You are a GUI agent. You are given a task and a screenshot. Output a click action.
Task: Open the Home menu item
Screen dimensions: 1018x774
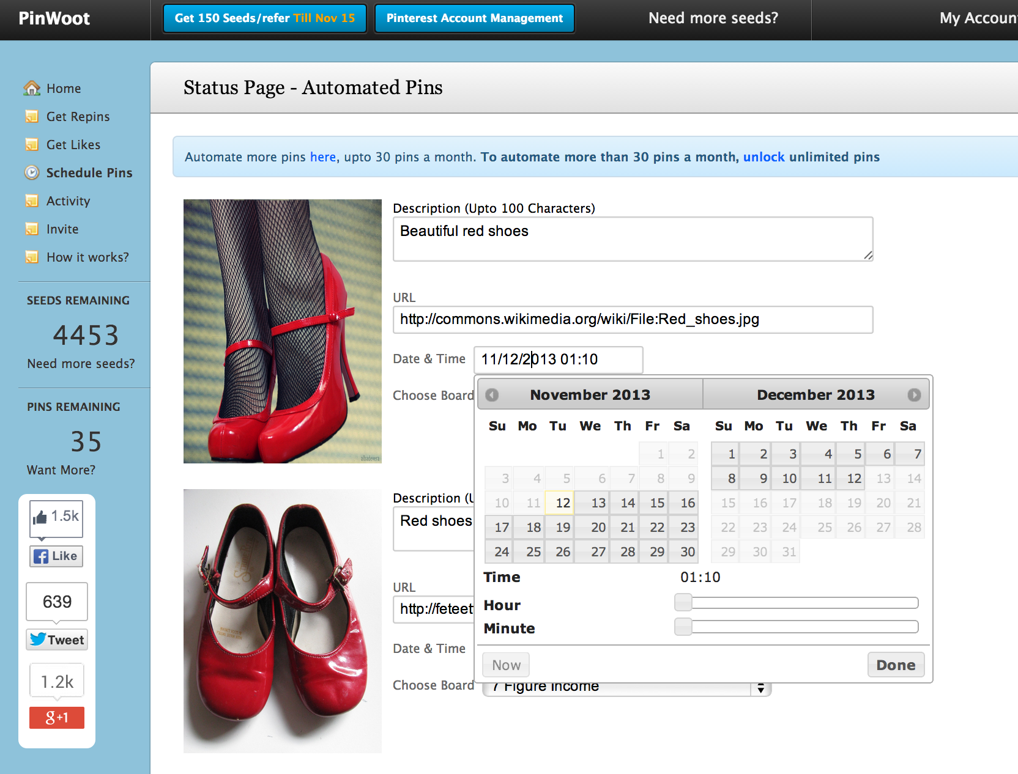coord(64,89)
